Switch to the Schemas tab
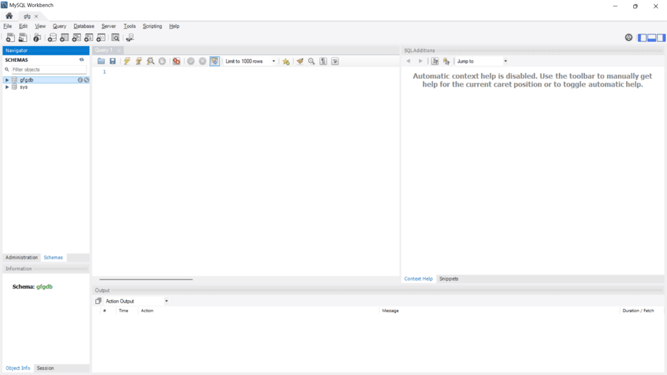This screenshot has width=667, height=375. [x=53, y=258]
